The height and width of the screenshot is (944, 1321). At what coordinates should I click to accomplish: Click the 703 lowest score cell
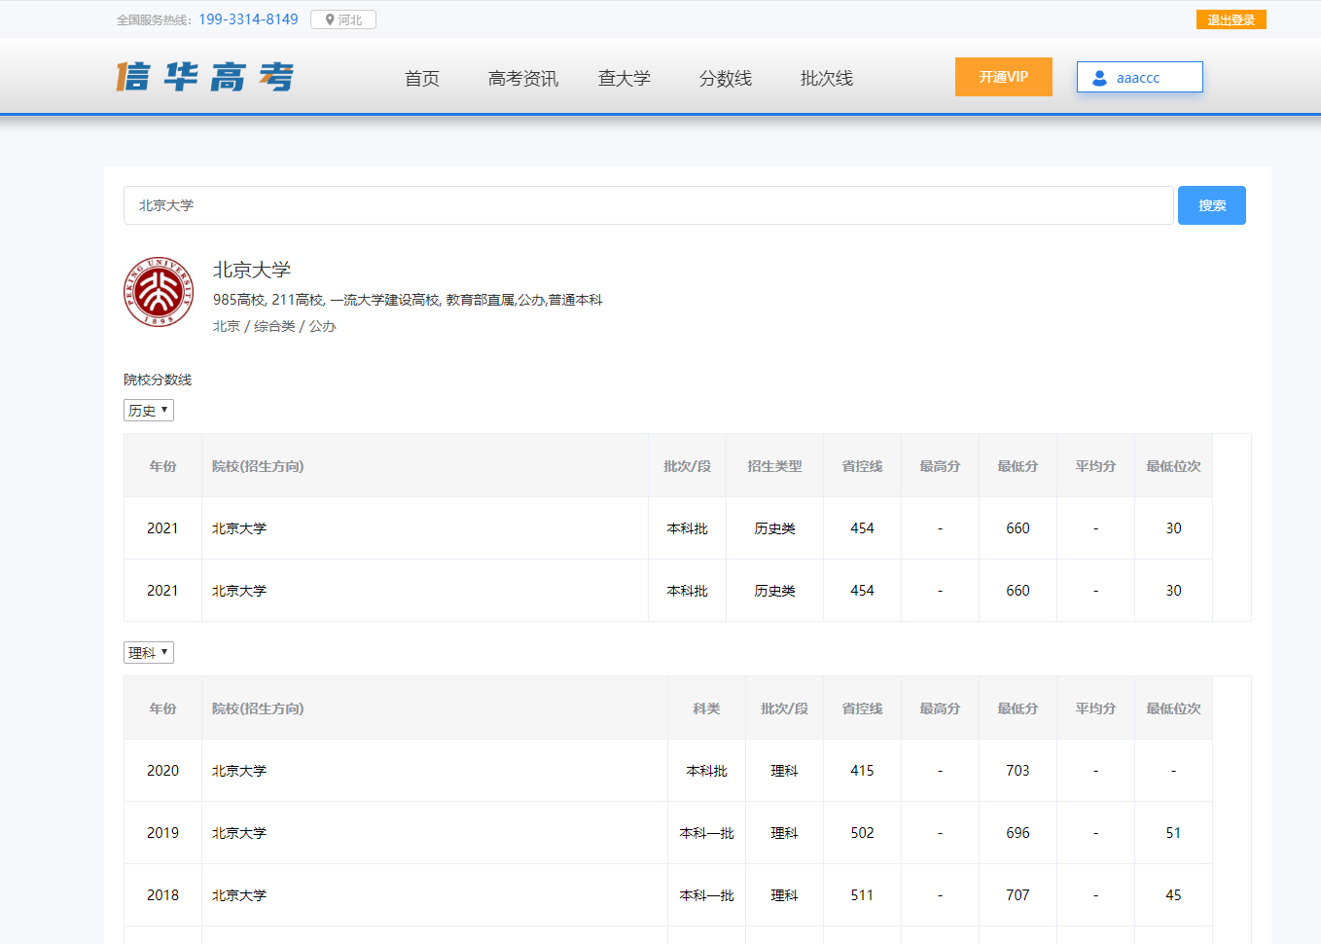point(1018,771)
